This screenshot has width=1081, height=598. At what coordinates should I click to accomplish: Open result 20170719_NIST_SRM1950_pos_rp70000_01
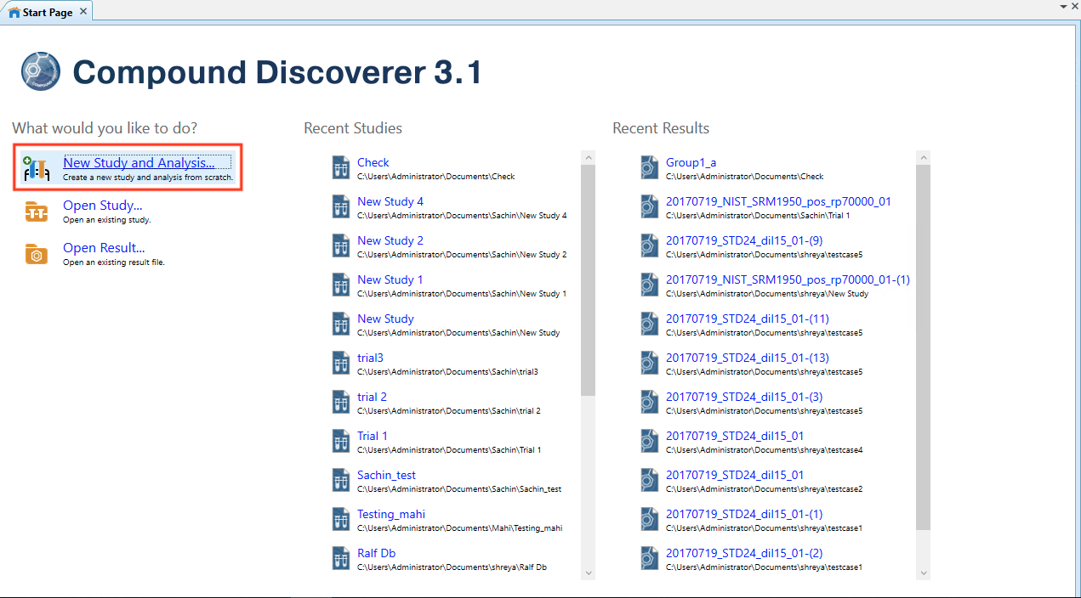(778, 201)
